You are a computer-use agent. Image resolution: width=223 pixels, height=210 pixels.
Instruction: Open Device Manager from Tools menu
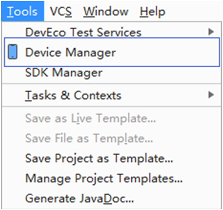click(x=112, y=52)
